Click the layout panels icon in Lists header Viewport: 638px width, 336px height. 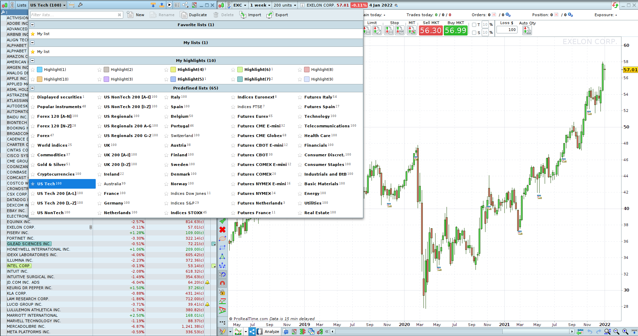click(x=177, y=5)
